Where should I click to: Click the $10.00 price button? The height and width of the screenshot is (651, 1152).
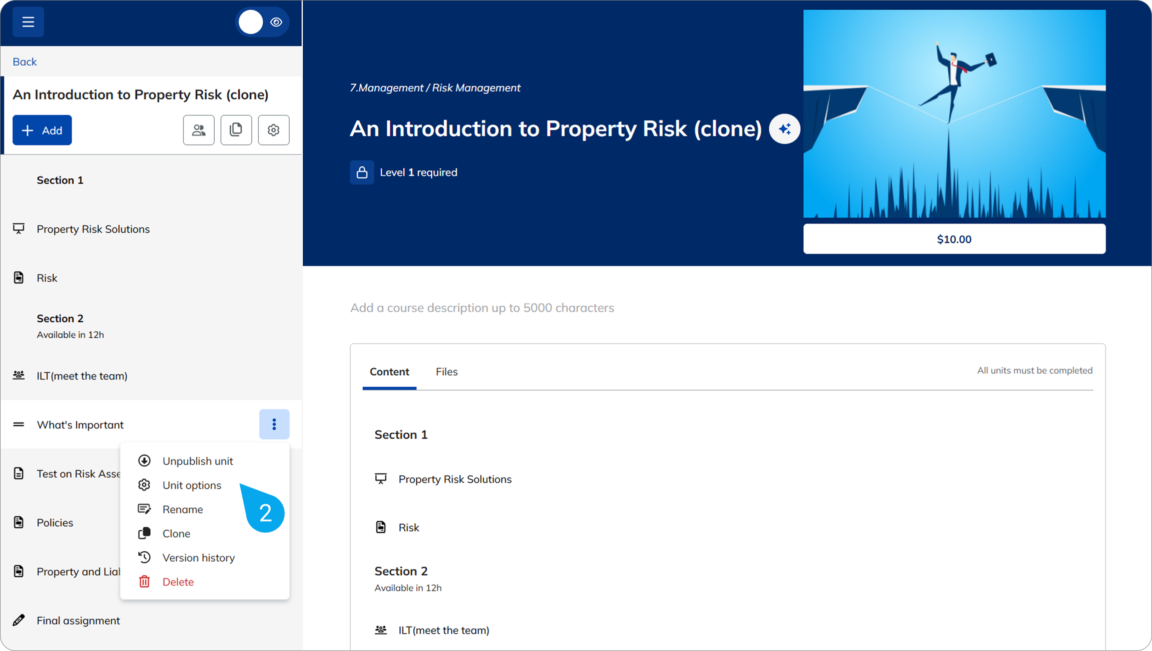click(954, 239)
